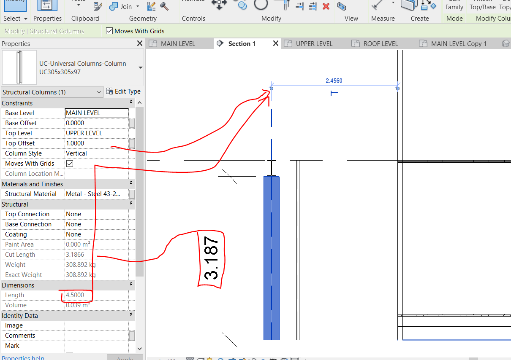Click the Paint hammer icon in Geometry
This screenshot has width=511, height=360.
click(164, 6)
